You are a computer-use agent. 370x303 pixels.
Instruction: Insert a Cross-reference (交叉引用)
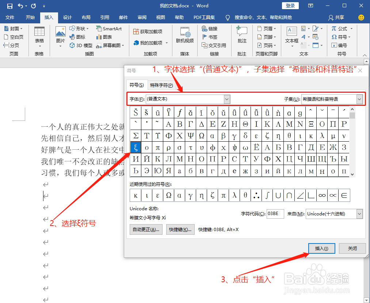(214, 45)
